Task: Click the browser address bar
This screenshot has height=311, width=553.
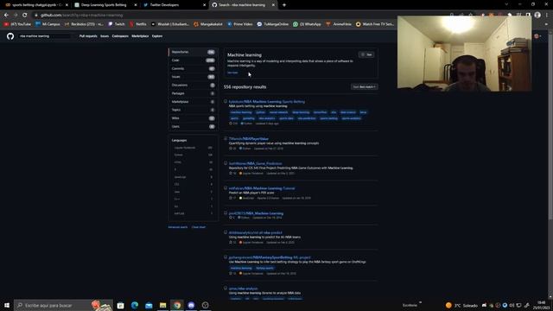Action: click(x=240, y=16)
